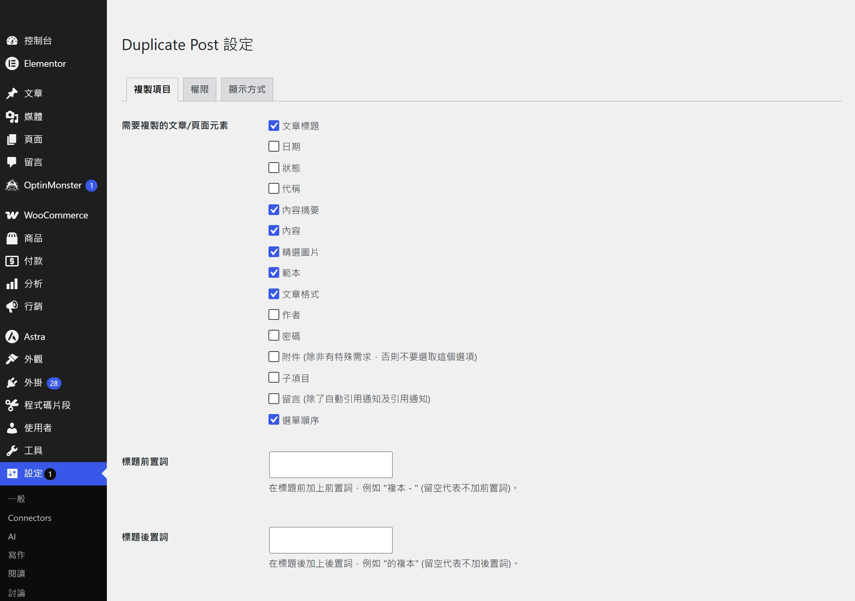This screenshot has width=855, height=601.
Task: Click the 商品 products icon
Action: point(12,238)
